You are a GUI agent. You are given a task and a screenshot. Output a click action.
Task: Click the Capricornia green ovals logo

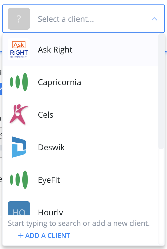click(19, 82)
